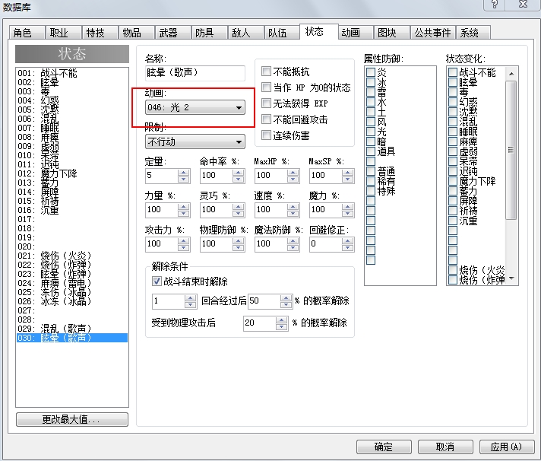Toggle 当作 HP 为0的状态 checkbox
The width and height of the screenshot is (541, 461).
(x=266, y=87)
